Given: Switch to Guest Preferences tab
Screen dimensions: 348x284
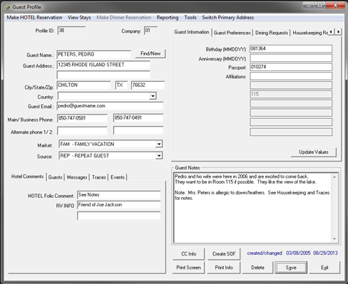Looking at the screenshot, I should point(232,33).
